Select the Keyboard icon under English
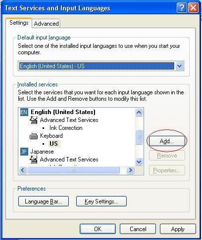 click(34, 136)
